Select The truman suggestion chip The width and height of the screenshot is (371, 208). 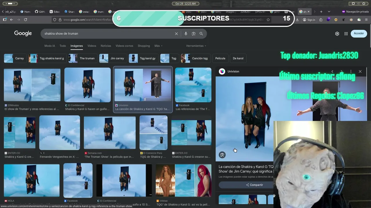click(x=83, y=58)
